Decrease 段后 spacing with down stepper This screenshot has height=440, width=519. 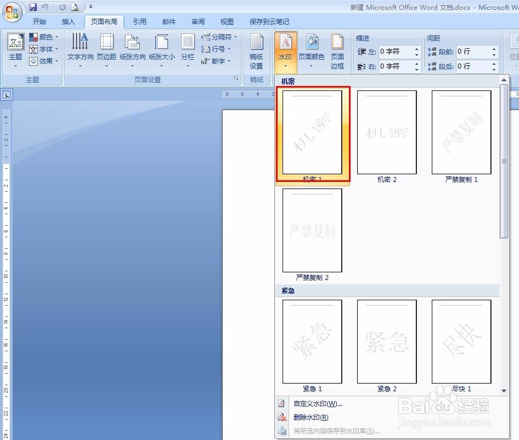[x=494, y=70]
